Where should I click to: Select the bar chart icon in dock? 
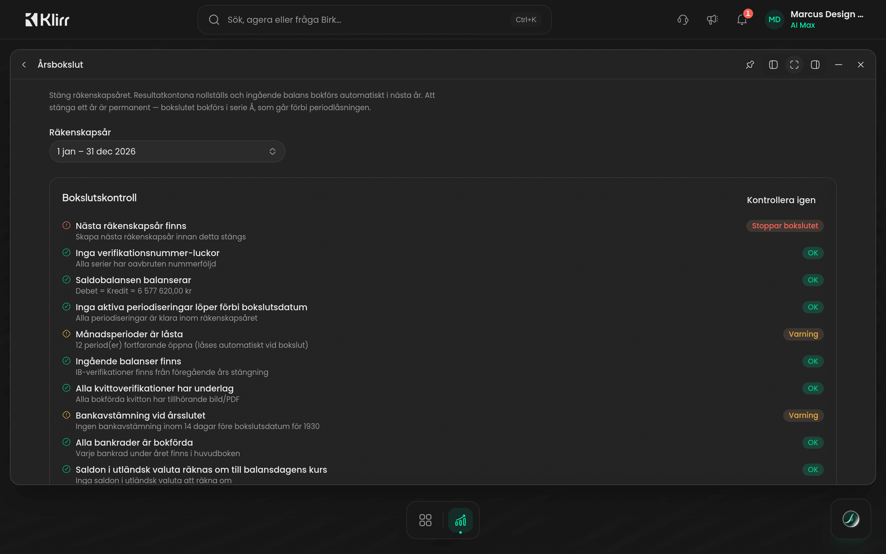(x=460, y=520)
